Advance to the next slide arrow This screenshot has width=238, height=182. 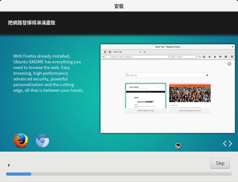coord(230,144)
